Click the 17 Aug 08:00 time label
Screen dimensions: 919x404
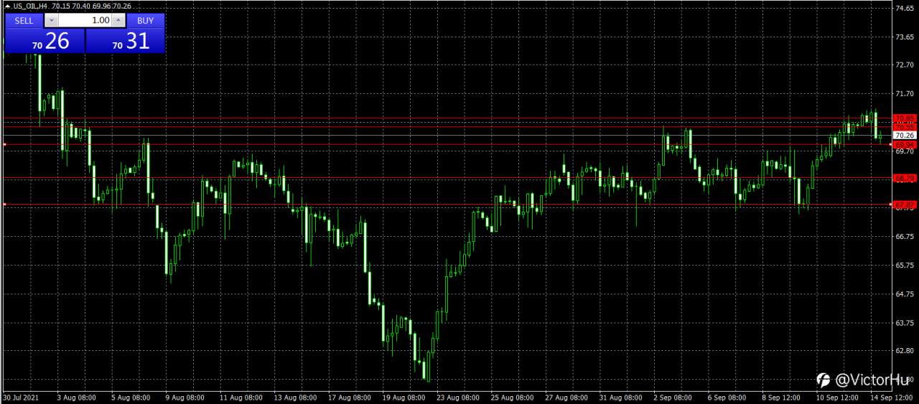(350, 397)
